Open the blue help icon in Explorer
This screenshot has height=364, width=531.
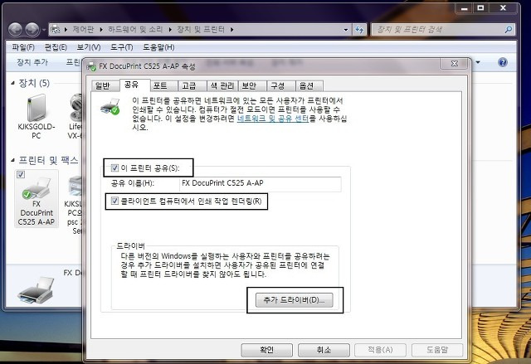(503, 62)
